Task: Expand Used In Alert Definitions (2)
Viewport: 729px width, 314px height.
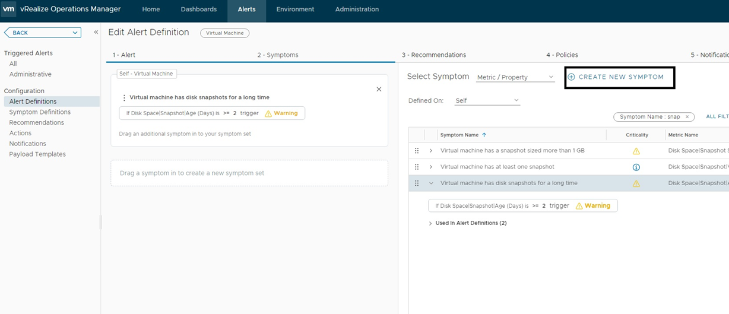Action: (x=430, y=223)
